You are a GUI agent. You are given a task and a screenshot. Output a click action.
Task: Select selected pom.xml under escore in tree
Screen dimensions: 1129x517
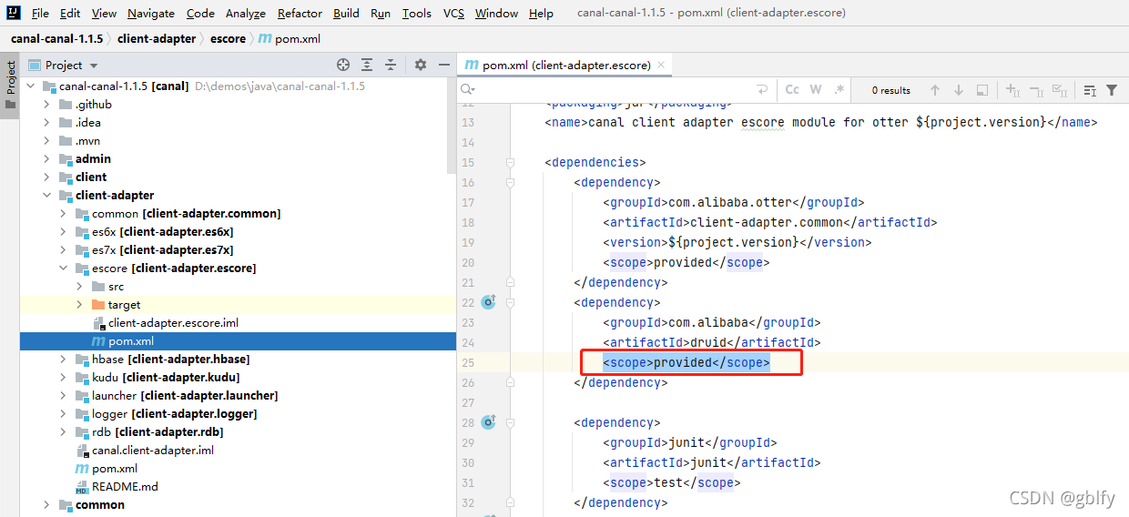point(238,340)
